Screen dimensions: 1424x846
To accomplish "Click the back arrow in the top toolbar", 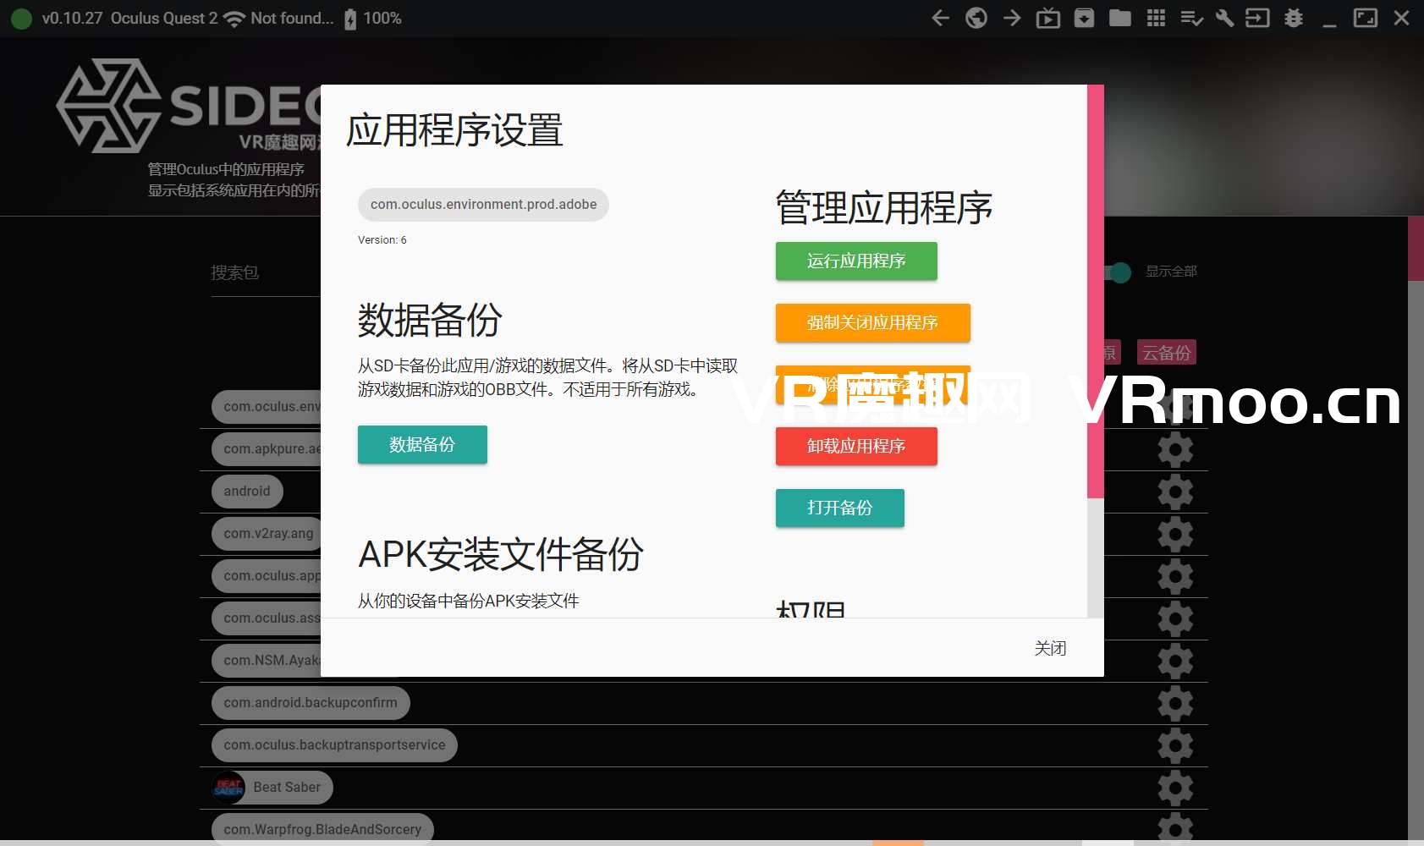I will [x=940, y=18].
